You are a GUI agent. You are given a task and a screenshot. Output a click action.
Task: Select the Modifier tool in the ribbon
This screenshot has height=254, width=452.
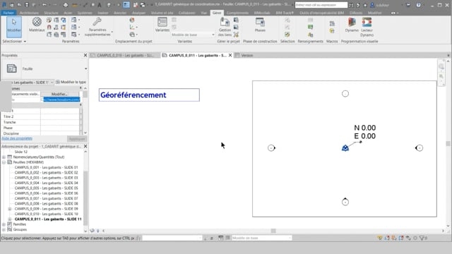point(14,27)
